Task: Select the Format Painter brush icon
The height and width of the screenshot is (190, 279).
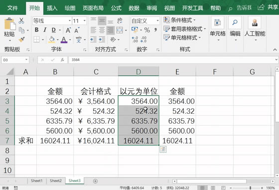Action: pyautogui.click(x=22, y=39)
